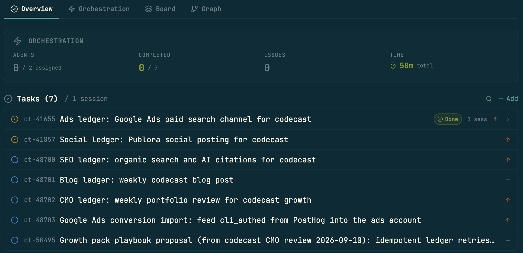523x253 pixels.
Task: Click the check-circle icon on Overview tab
Action: pyautogui.click(x=14, y=9)
